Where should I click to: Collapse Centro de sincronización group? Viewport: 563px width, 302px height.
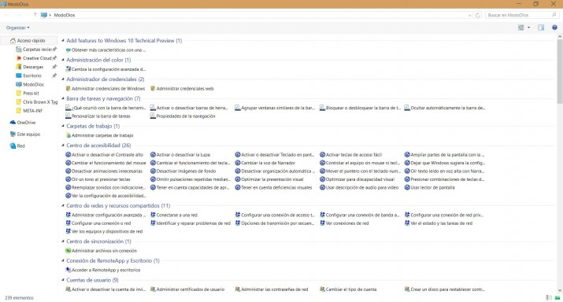[63, 241]
